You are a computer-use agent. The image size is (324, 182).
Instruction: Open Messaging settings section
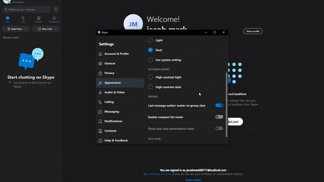click(120, 112)
